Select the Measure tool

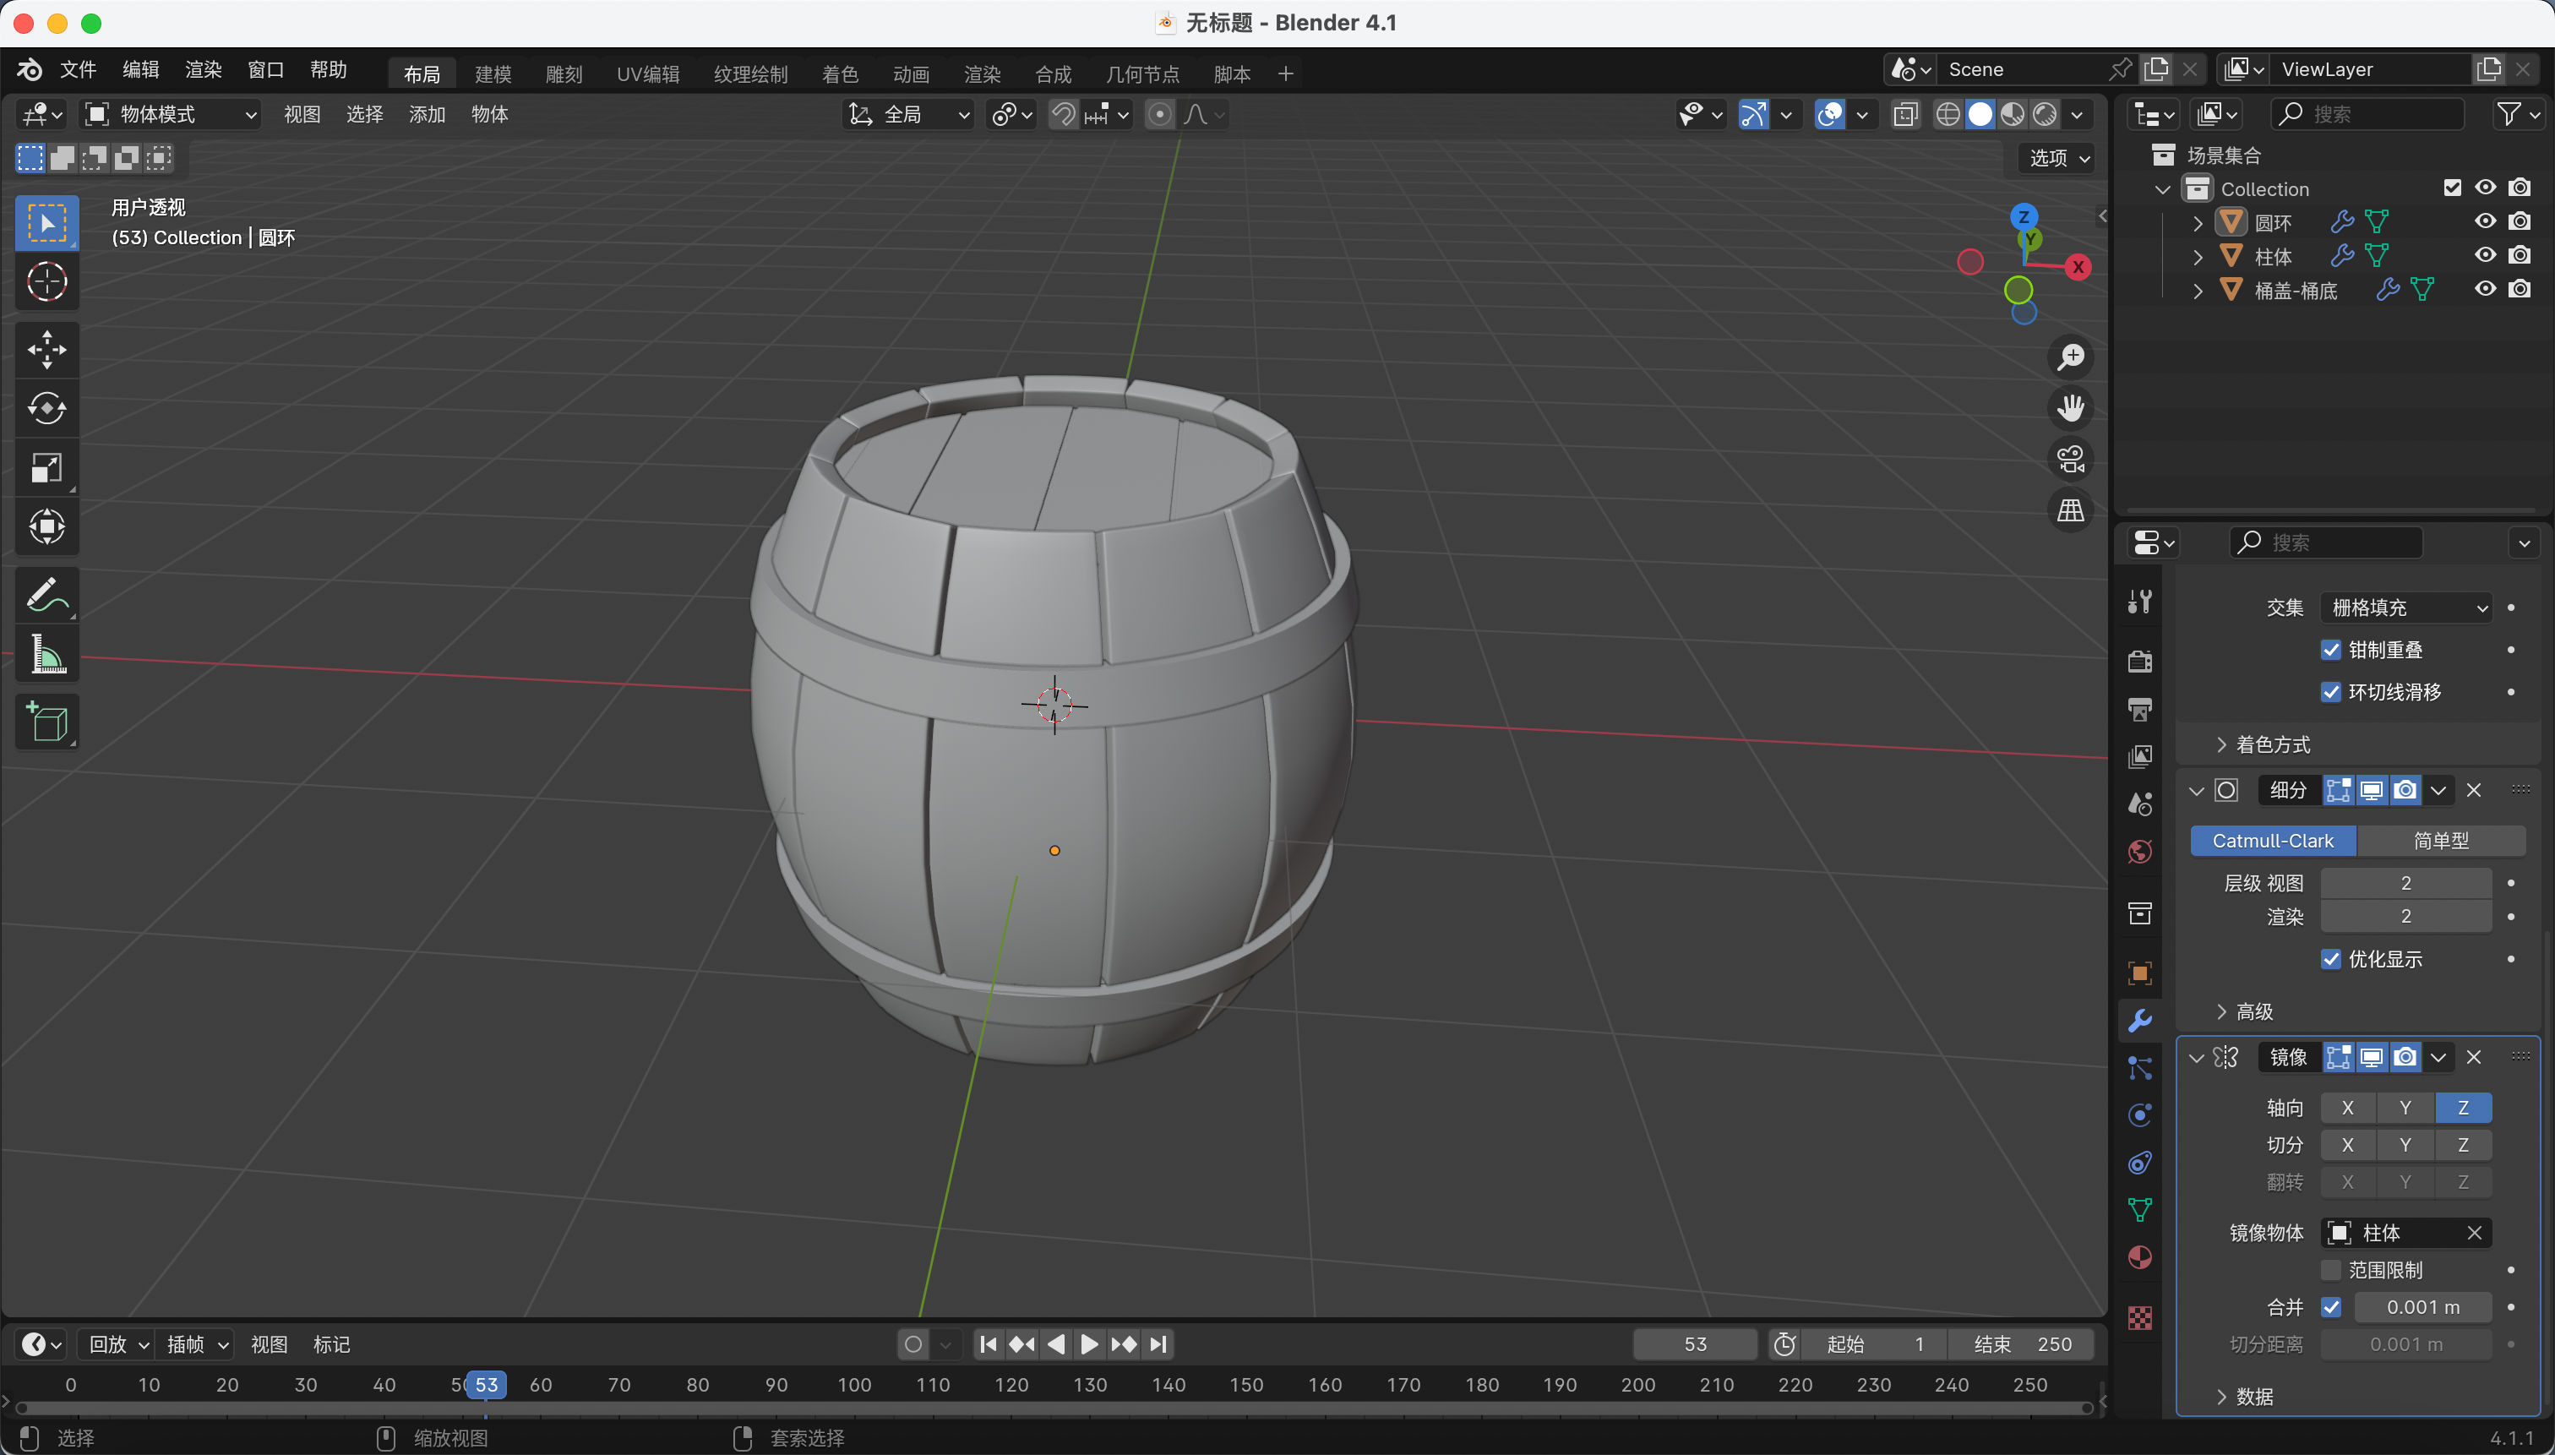pyautogui.click(x=47, y=656)
